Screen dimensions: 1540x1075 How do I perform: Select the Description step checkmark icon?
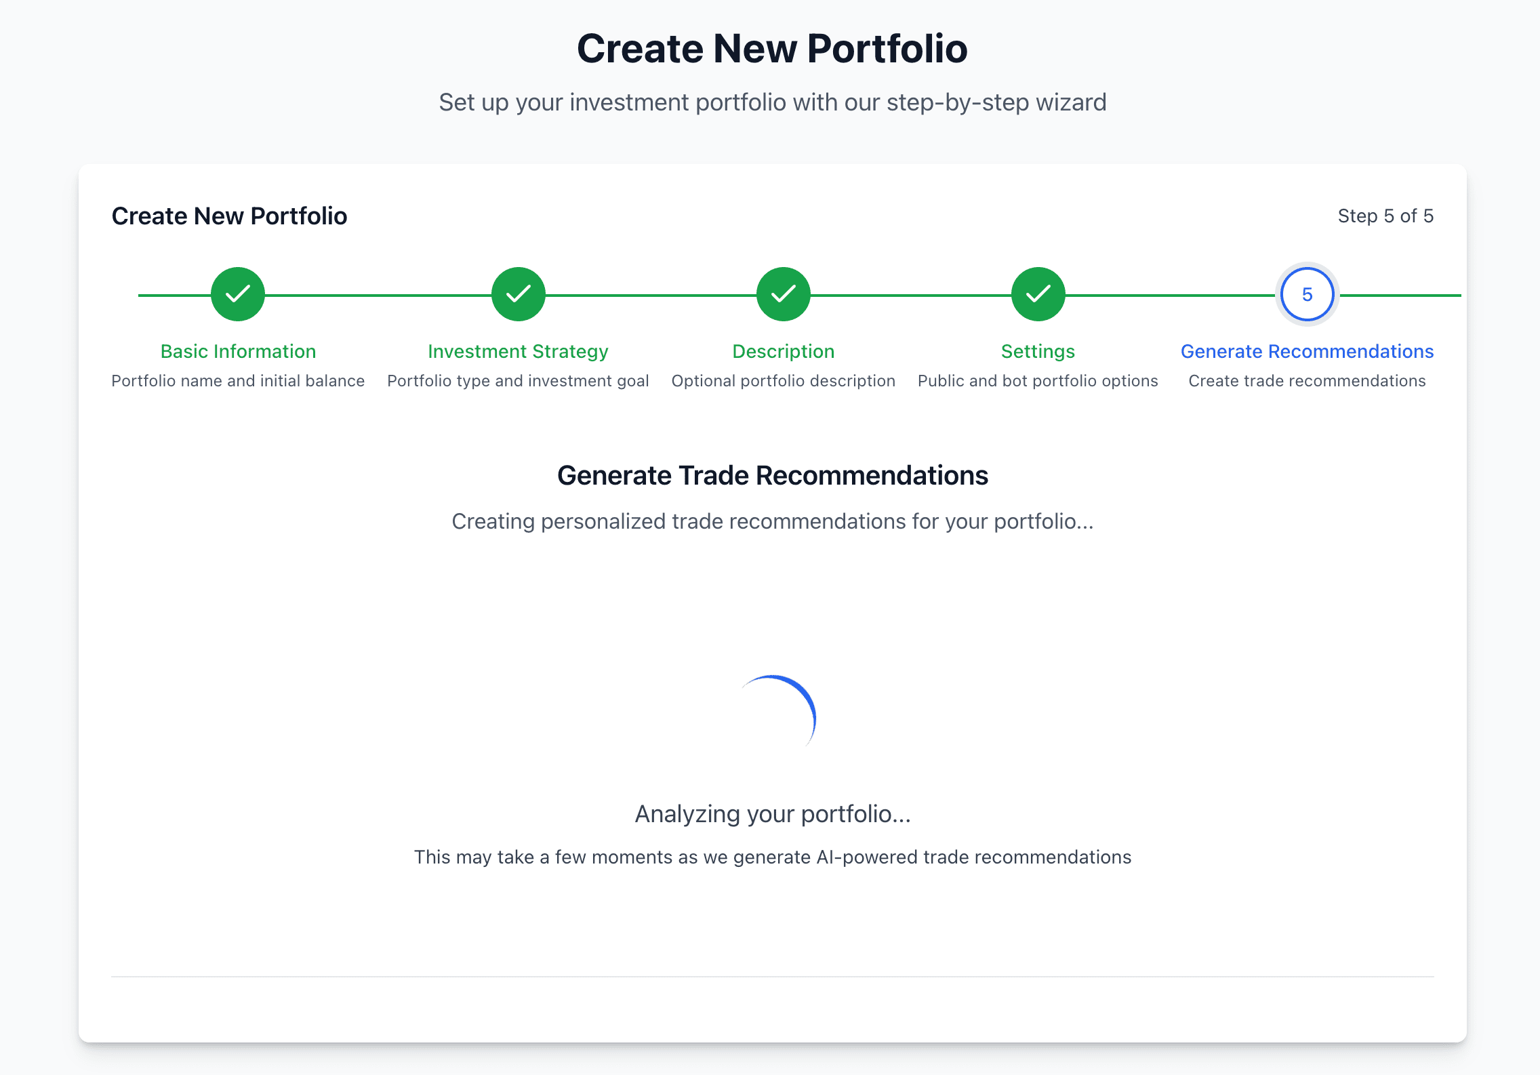(x=782, y=293)
